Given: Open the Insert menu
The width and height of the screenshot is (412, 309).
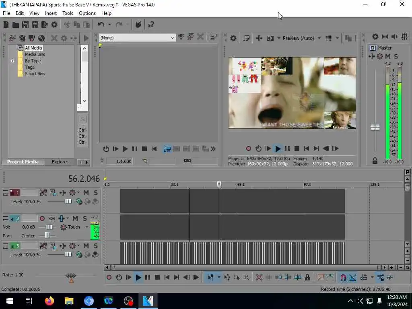Looking at the screenshot, I should pyautogui.click(x=51, y=13).
